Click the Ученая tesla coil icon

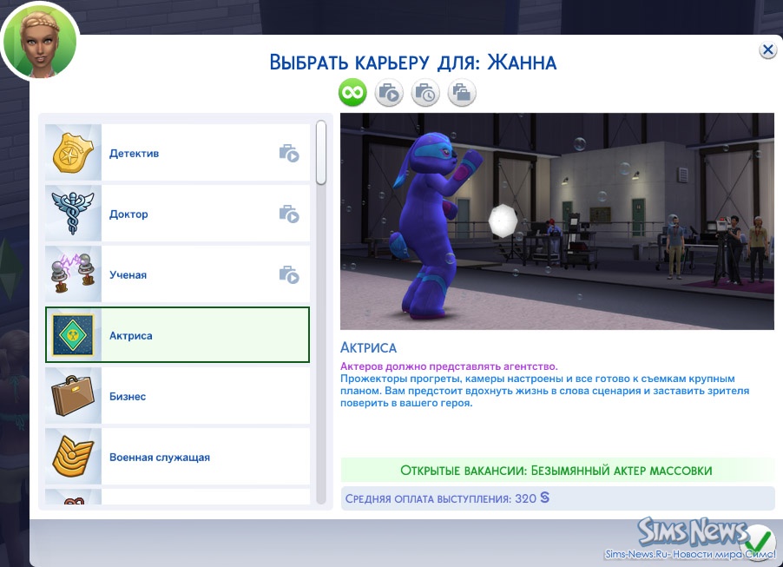pos(74,275)
